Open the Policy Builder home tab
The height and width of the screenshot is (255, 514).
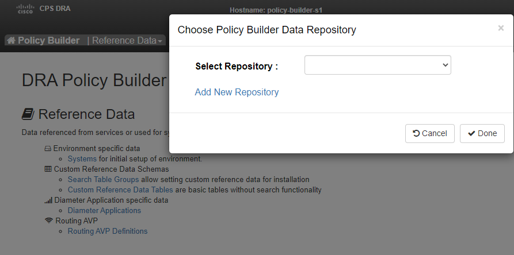click(43, 41)
